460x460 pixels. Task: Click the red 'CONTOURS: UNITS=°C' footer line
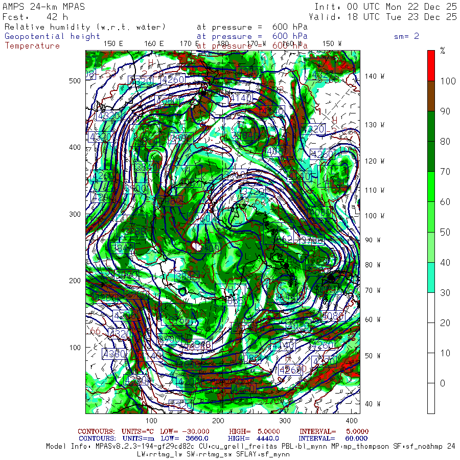[223, 431]
